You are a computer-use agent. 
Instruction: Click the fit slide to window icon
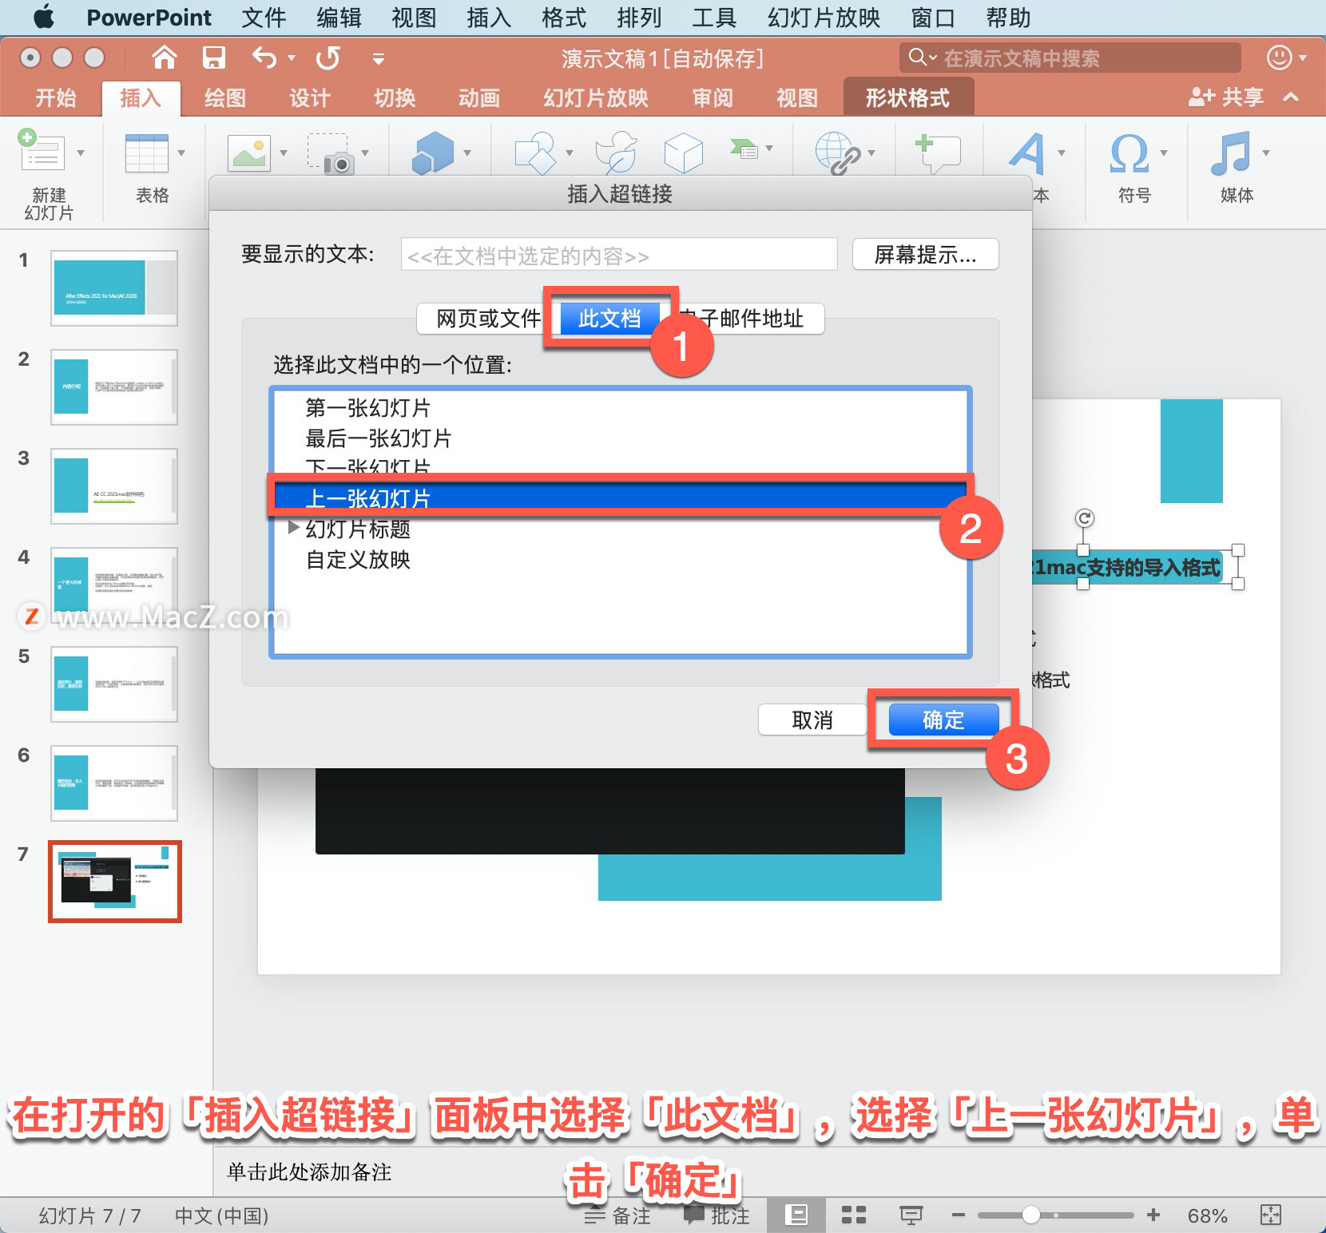point(1270,1215)
